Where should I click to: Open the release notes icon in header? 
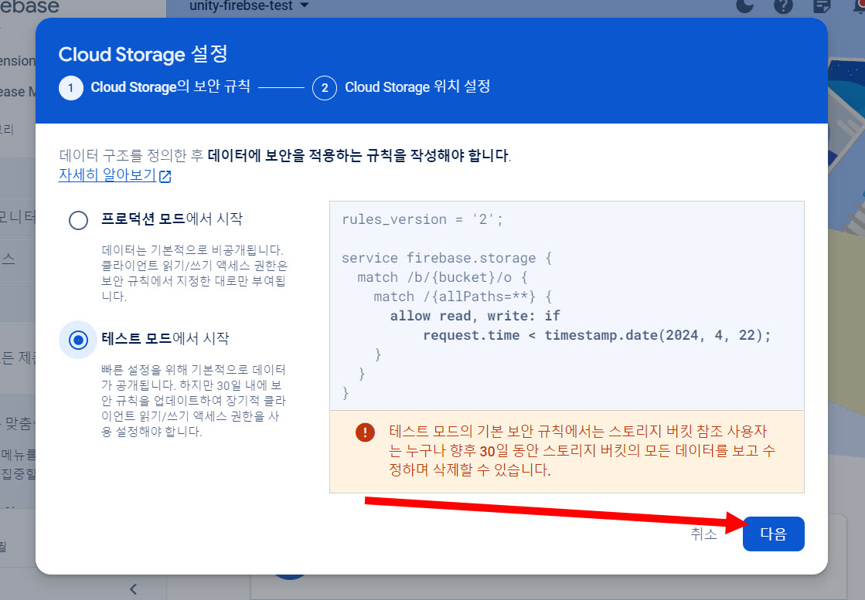pyautogui.click(x=822, y=5)
